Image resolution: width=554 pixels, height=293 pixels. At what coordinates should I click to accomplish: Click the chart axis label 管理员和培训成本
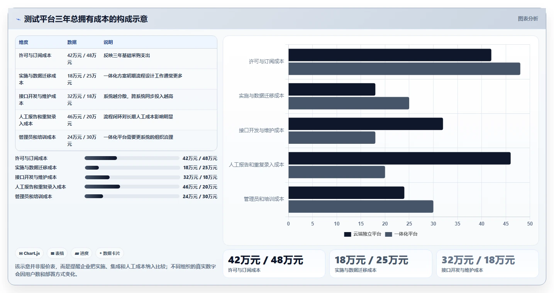tap(264, 199)
